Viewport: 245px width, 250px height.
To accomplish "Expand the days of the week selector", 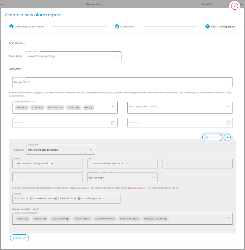I will point(113,107).
